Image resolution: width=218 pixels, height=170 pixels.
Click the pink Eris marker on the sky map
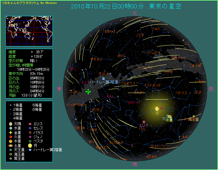click(144, 122)
